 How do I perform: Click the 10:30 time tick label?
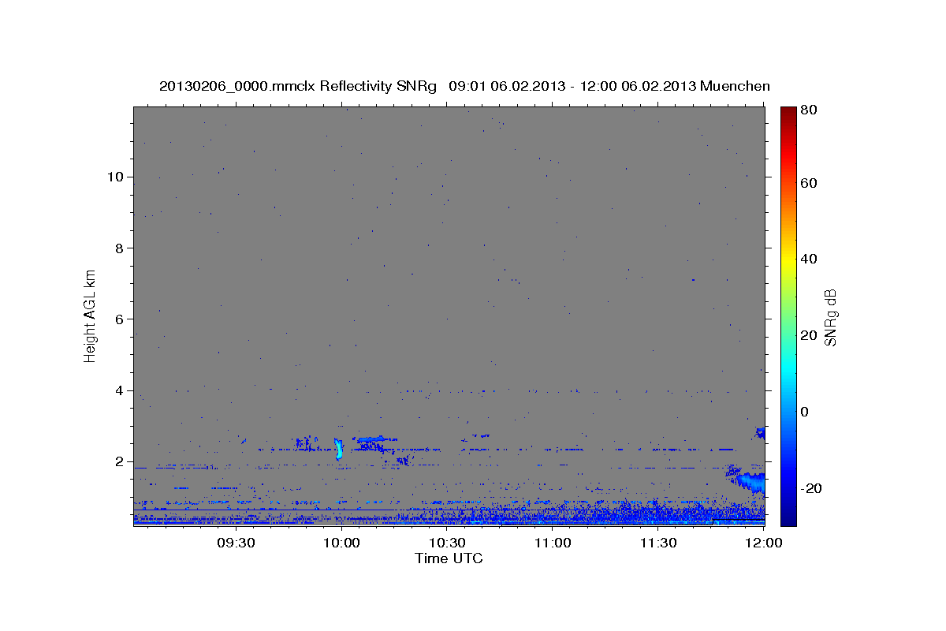(x=448, y=543)
